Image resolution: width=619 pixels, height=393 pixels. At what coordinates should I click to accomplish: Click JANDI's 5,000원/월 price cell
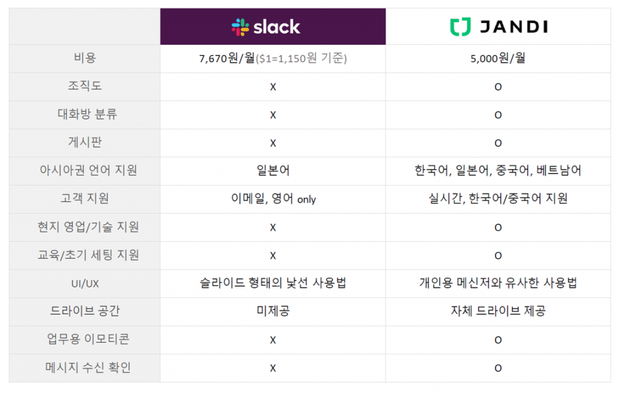point(498,59)
